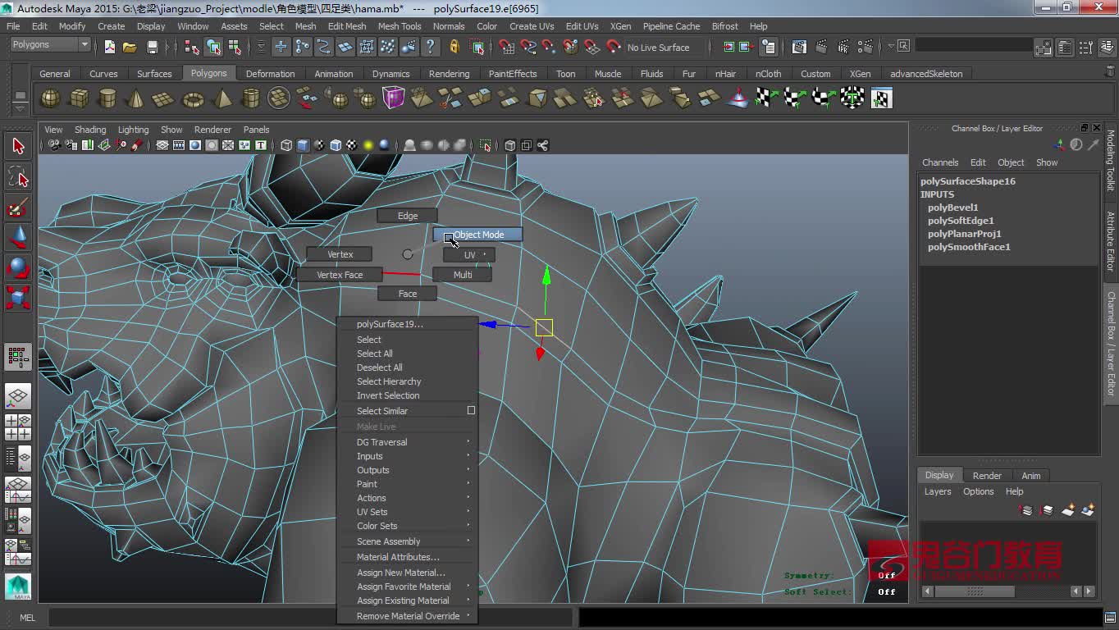This screenshot has width=1119, height=630.
Task: Click Object Mode in marking menu
Action: pos(477,235)
